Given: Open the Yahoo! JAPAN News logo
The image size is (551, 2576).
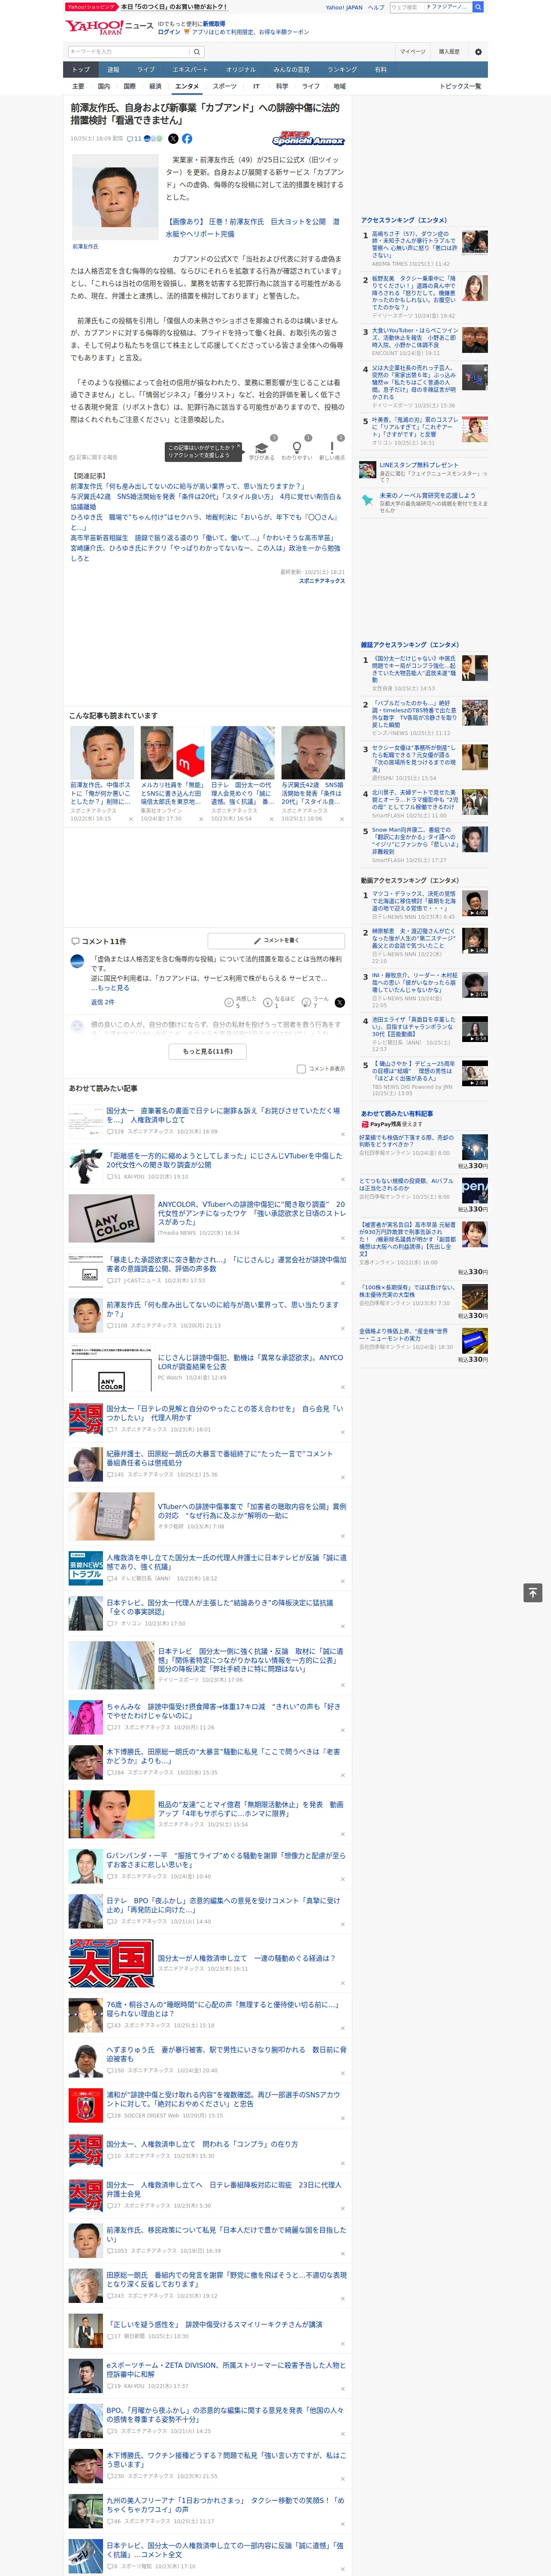Looking at the screenshot, I should point(110,27).
